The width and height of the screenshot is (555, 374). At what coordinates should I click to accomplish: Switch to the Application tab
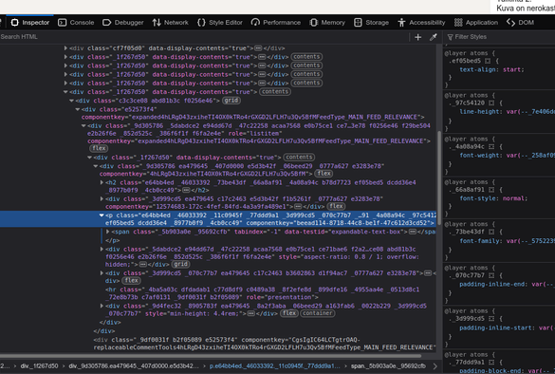[x=476, y=23]
